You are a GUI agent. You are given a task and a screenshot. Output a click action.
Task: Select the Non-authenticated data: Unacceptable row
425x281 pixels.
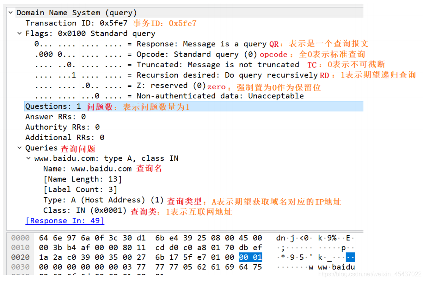point(169,96)
